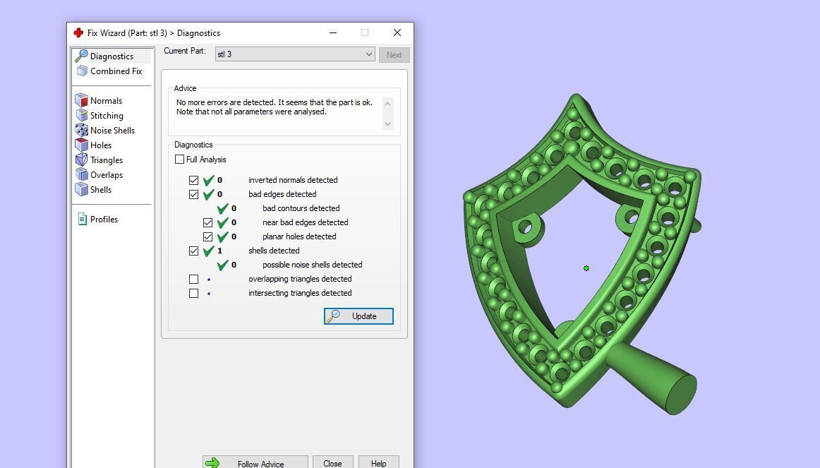820x468 pixels.
Task: Click the Update button
Action: coord(358,316)
